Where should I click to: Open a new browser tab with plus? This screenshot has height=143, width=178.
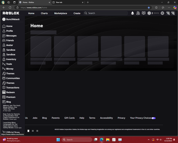coord(88,3)
